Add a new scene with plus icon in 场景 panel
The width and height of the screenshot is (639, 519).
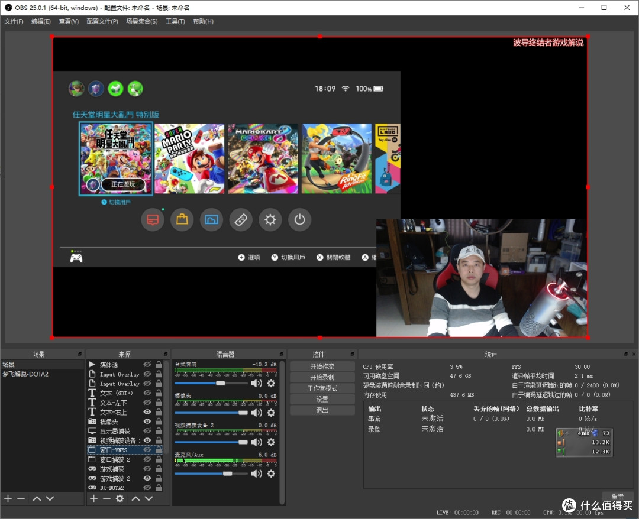pos(8,498)
